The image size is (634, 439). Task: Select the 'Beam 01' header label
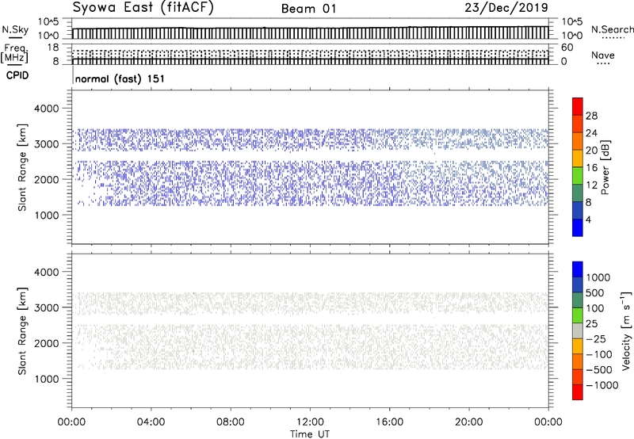[308, 9]
